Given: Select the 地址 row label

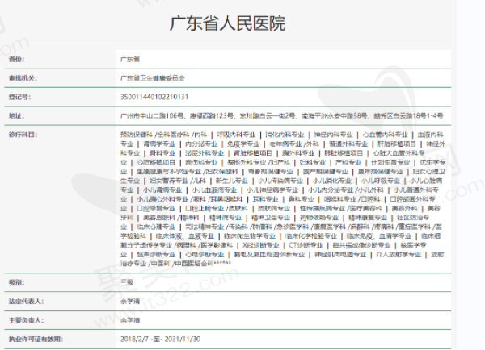Looking at the screenshot, I should tap(17, 116).
